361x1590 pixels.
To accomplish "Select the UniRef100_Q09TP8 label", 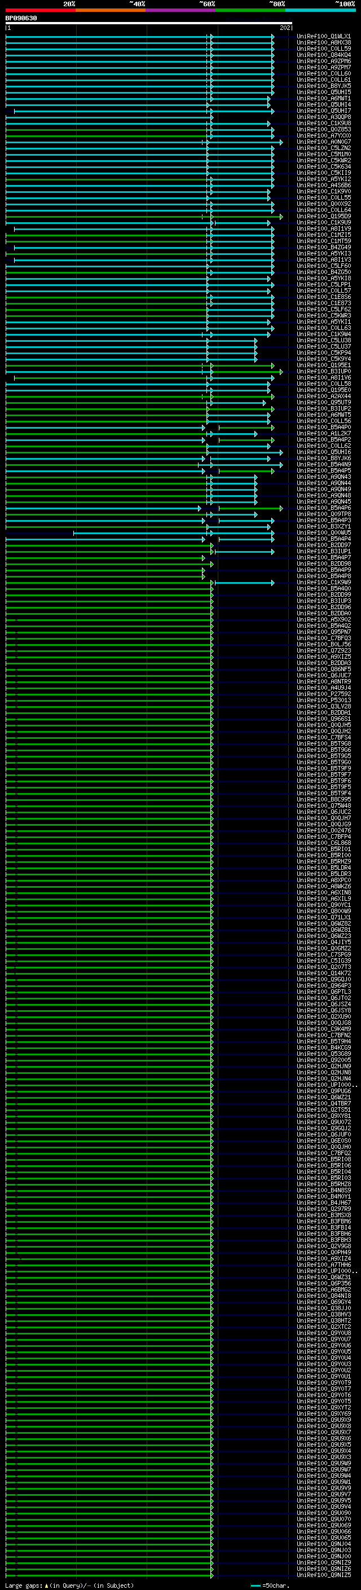I will click(324, 514).
